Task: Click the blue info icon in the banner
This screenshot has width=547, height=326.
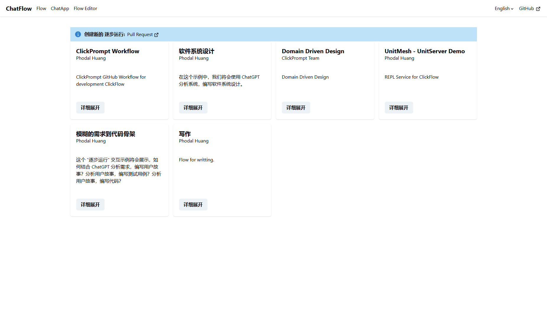Action: pos(78,34)
